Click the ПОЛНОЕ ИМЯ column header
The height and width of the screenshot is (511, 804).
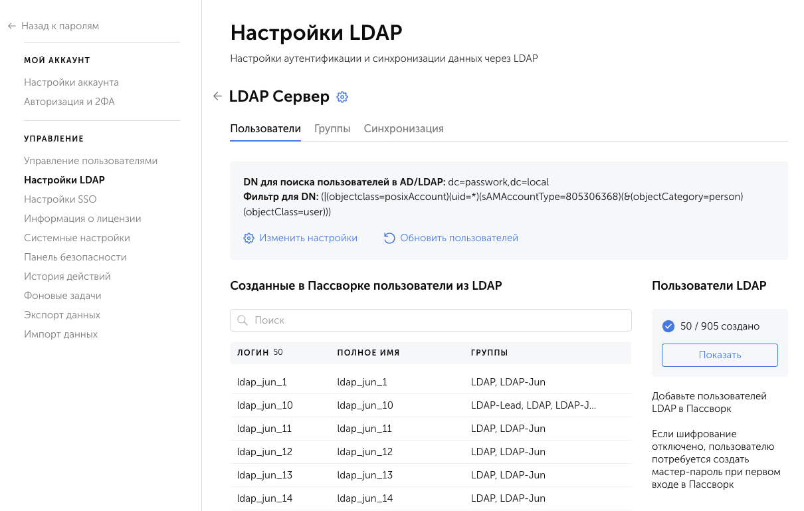click(369, 353)
